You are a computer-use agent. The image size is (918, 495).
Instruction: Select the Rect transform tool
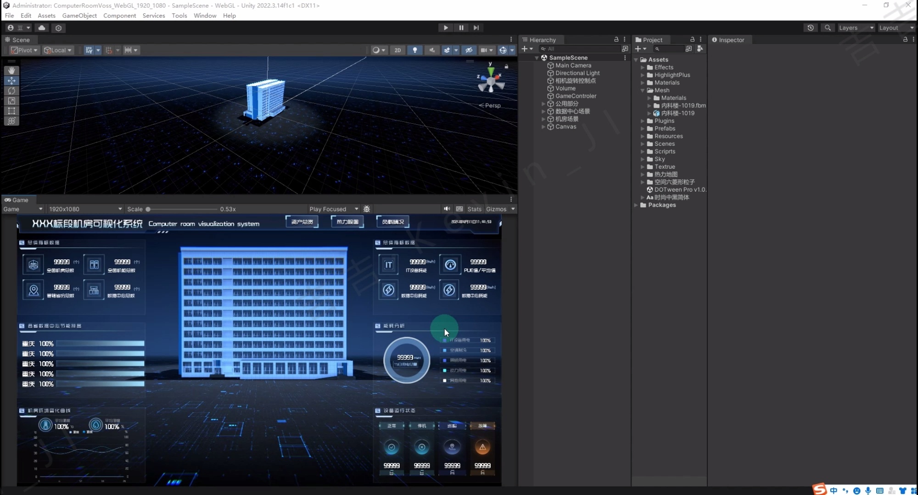tap(11, 111)
